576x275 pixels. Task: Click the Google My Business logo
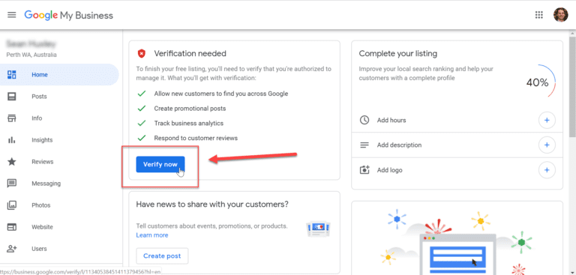tap(69, 15)
